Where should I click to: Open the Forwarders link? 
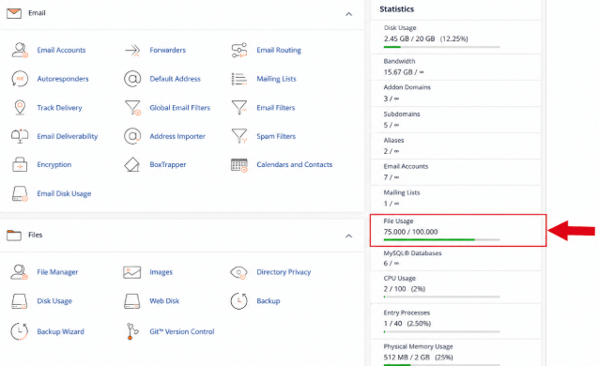(x=168, y=50)
